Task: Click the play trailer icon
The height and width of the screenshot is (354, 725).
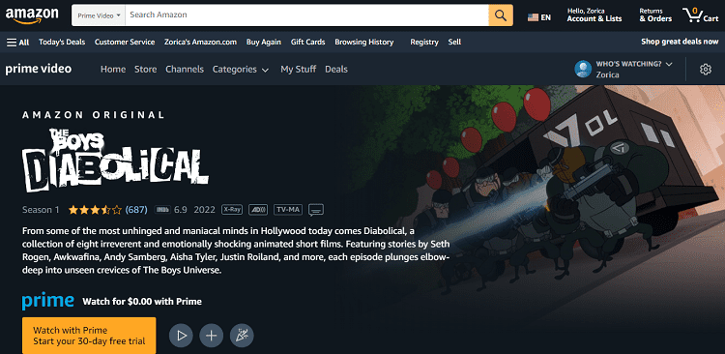Action: point(182,335)
